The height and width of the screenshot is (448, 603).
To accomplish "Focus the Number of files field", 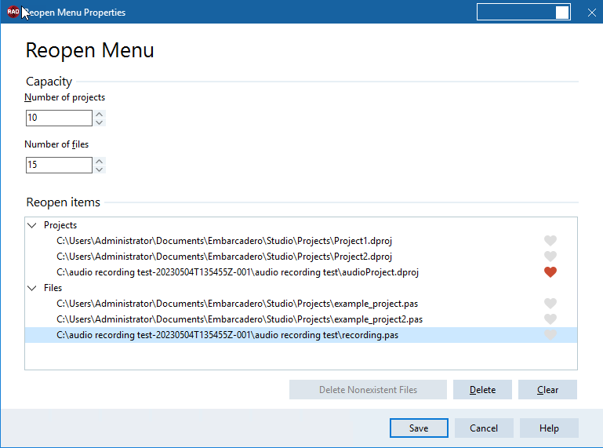I will coord(59,165).
